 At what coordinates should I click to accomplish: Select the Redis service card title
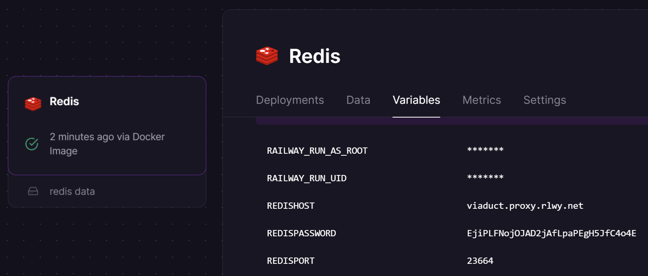coord(64,101)
